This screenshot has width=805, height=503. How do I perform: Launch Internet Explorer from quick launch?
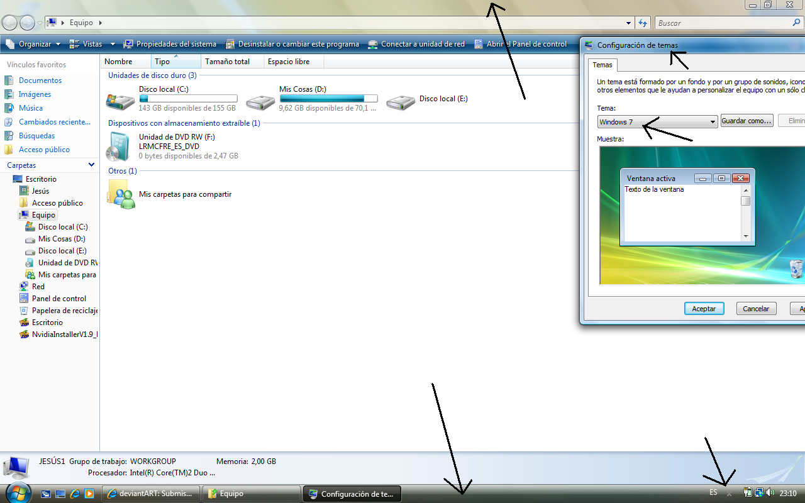click(x=75, y=494)
